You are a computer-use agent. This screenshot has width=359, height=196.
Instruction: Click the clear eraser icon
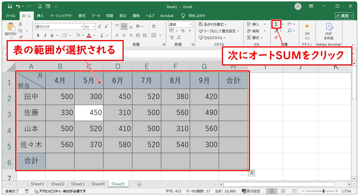(x=276, y=37)
